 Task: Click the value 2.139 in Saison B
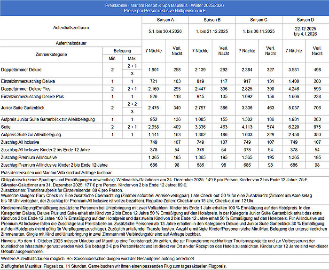click(200, 70)
